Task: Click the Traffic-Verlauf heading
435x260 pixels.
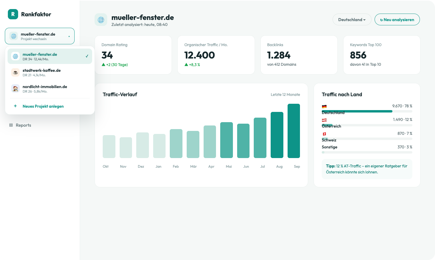Action: 120,94
